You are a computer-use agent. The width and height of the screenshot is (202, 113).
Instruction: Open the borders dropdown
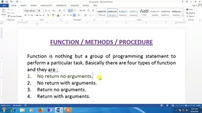[92, 15]
